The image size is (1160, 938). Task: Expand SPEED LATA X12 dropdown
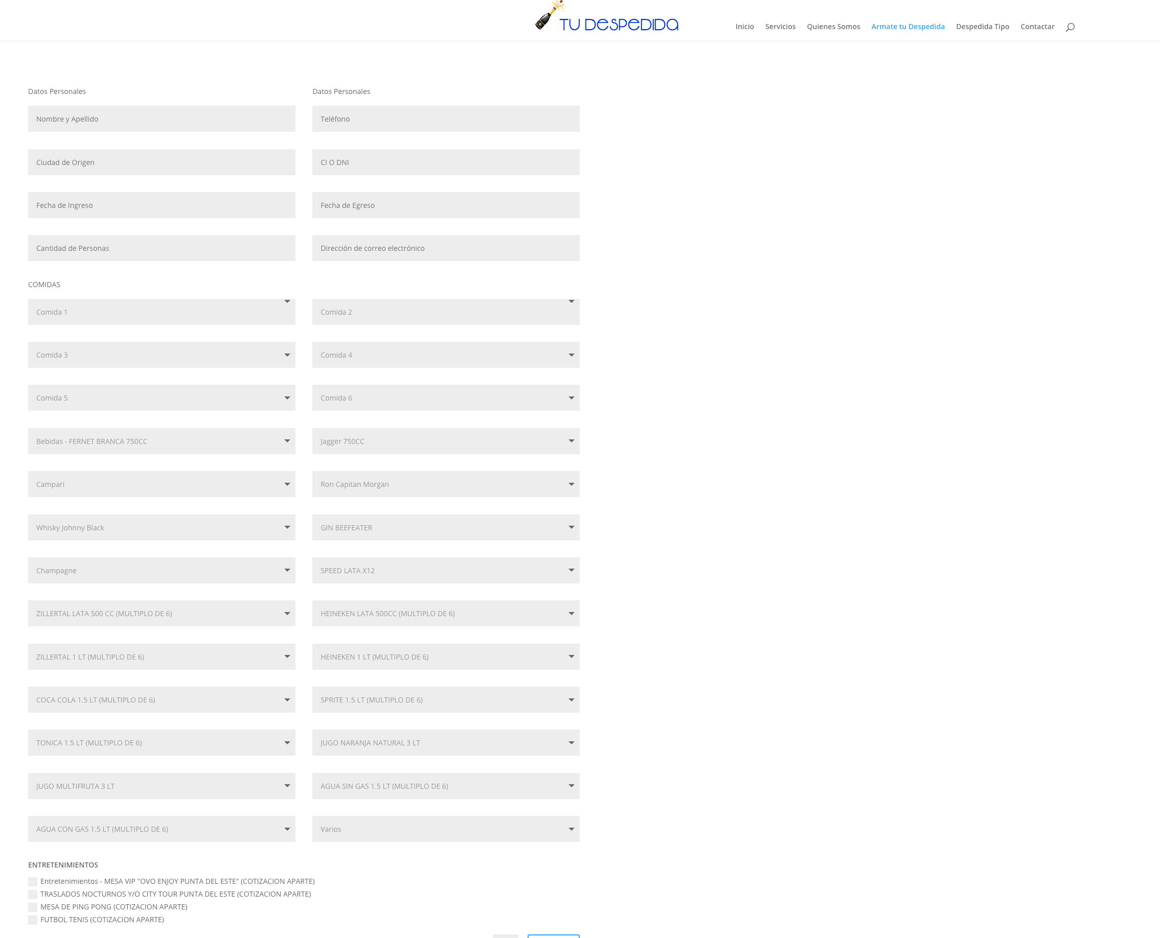click(446, 571)
